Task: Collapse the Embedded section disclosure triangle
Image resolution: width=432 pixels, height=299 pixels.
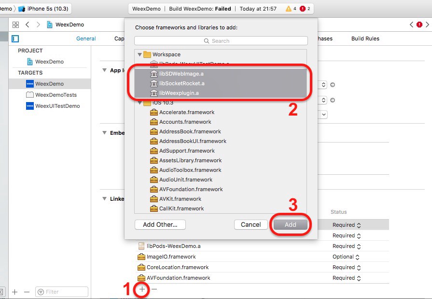Action: (x=104, y=133)
